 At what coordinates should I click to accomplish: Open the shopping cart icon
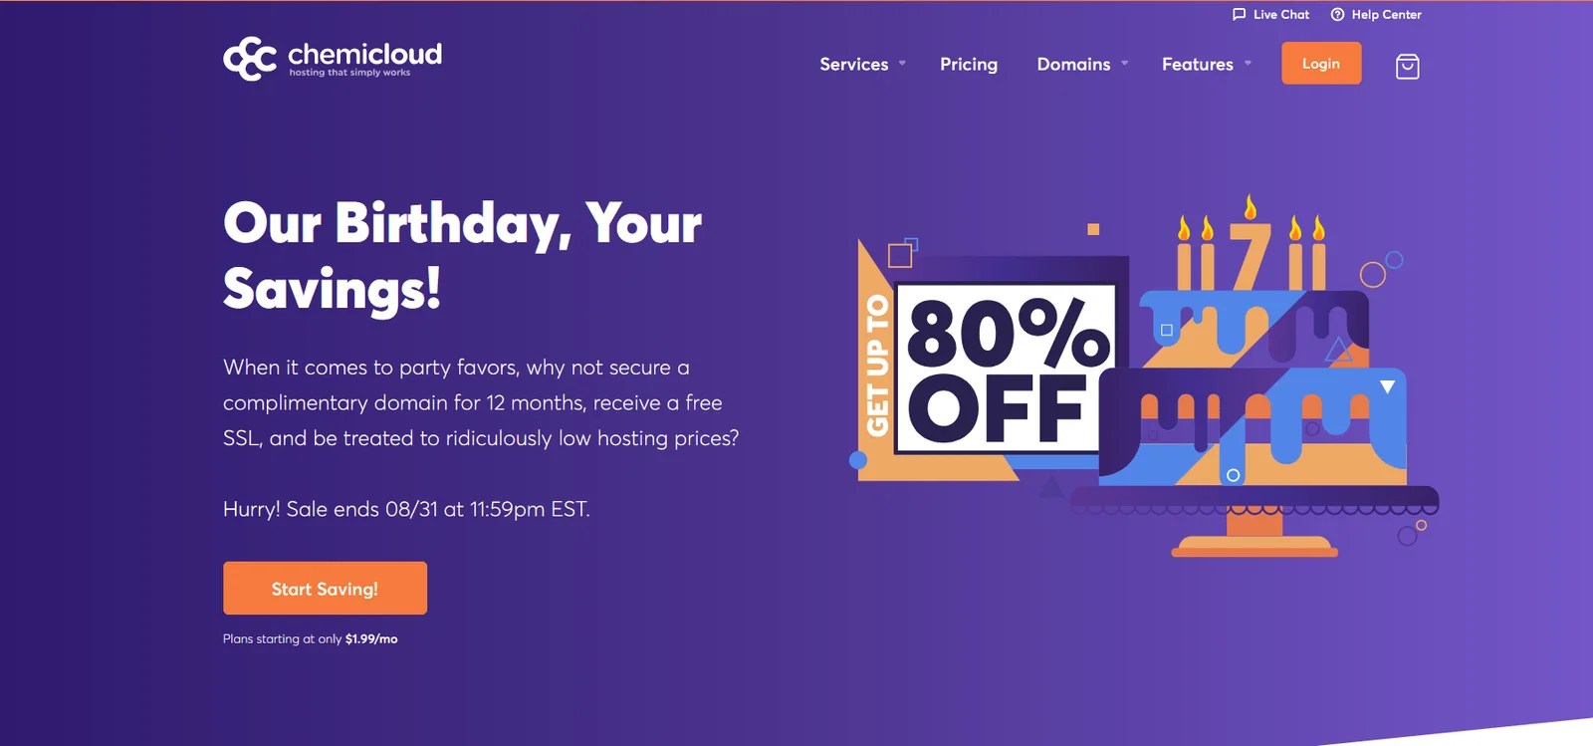coord(1407,66)
